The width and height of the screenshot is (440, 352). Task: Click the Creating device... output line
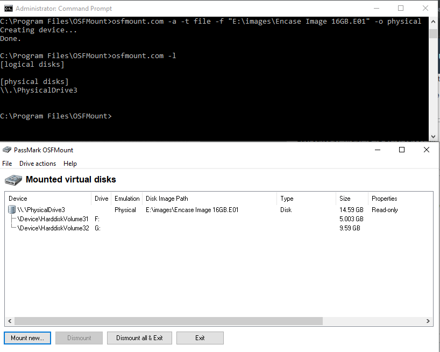tap(38, 30)
